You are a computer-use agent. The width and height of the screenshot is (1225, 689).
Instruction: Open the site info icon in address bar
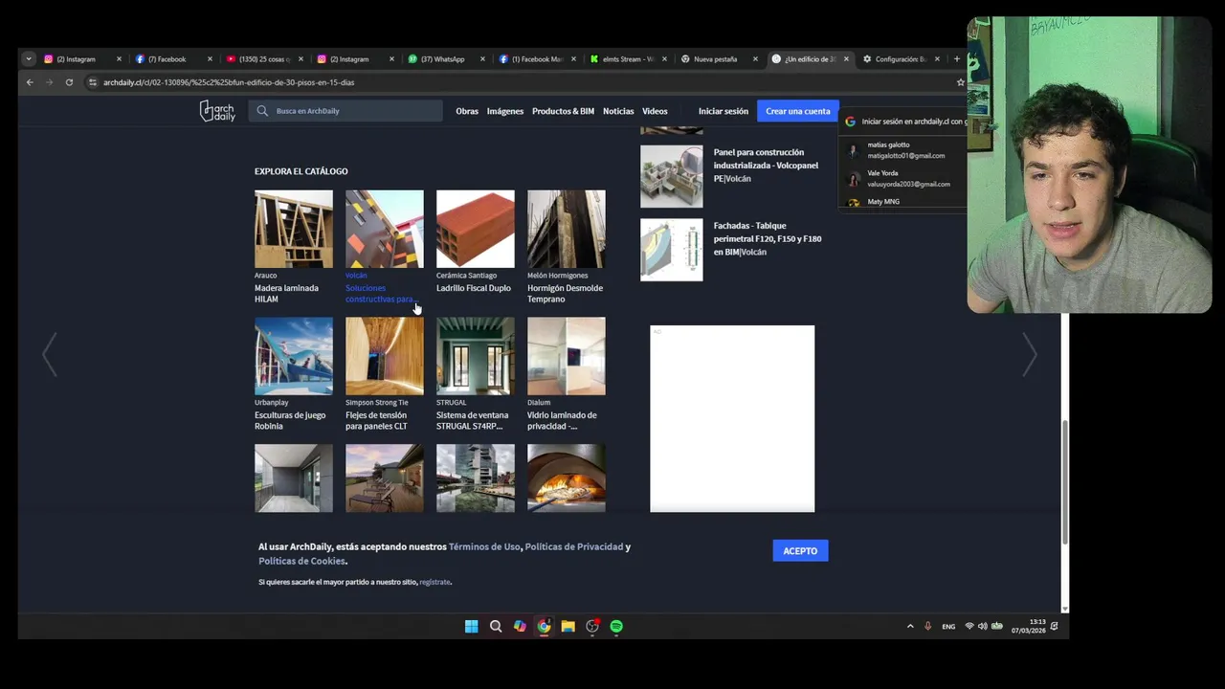pos(93,82)
